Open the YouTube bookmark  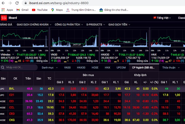point(39,10)
